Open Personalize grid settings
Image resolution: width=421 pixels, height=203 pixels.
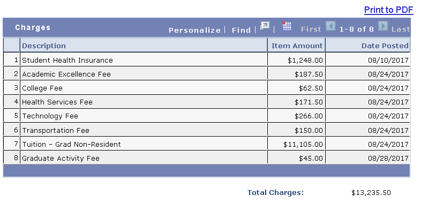pos(194,30)
